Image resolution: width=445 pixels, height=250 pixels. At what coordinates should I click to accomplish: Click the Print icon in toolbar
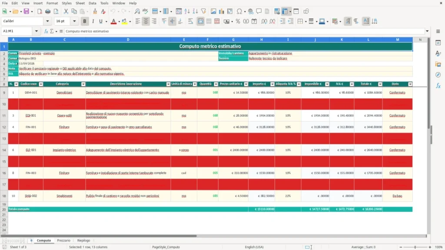pyautogui.click(x=48, y=11)
